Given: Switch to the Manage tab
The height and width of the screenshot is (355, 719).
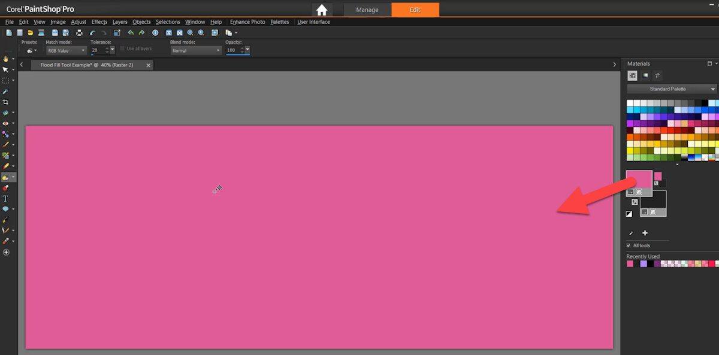Looking at the screenshot, I should pyautogui.click(x=367, y=10).
